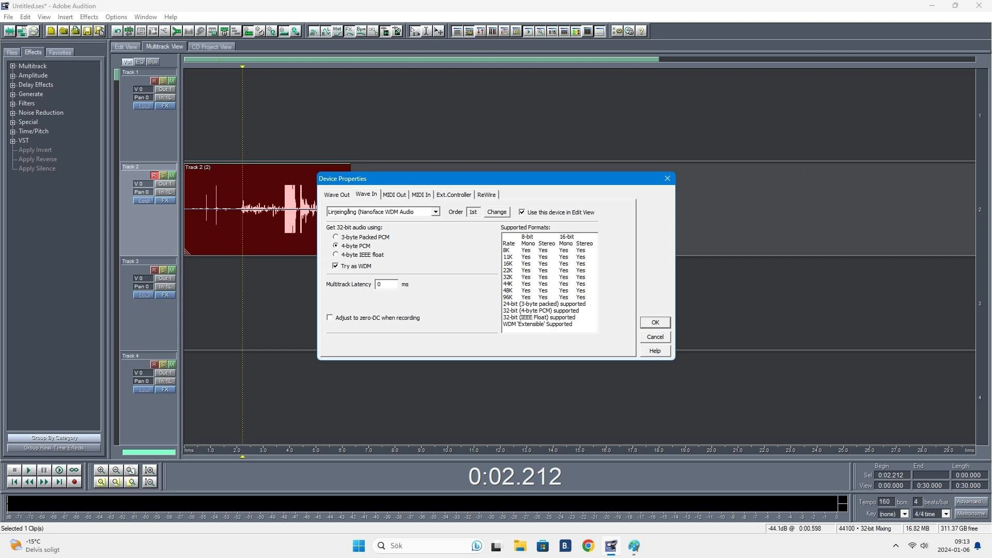Screen dimensions: 992x558
Task: Switch to the Wave Out tab
Action: (337, 195)
